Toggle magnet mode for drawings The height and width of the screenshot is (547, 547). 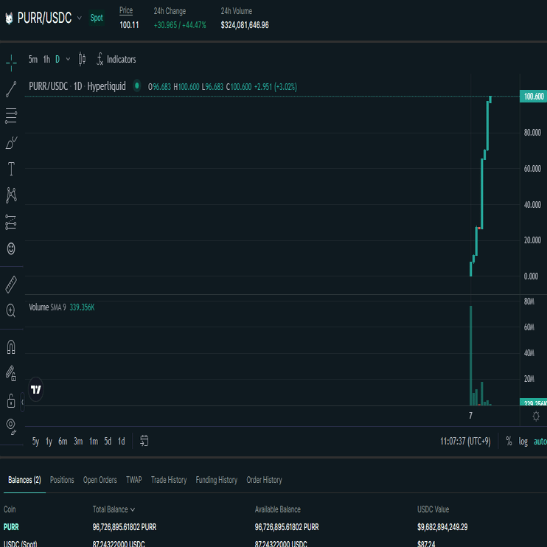click(x=11, y=347)
